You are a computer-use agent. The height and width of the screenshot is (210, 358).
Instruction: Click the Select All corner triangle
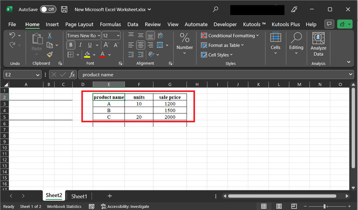[6, 84]
